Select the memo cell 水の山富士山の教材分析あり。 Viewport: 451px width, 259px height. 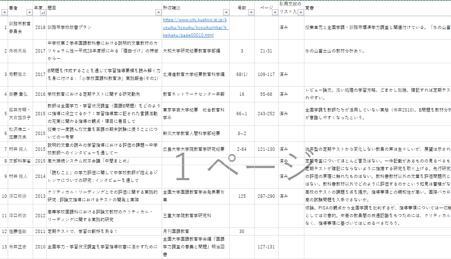pos(377,51)
